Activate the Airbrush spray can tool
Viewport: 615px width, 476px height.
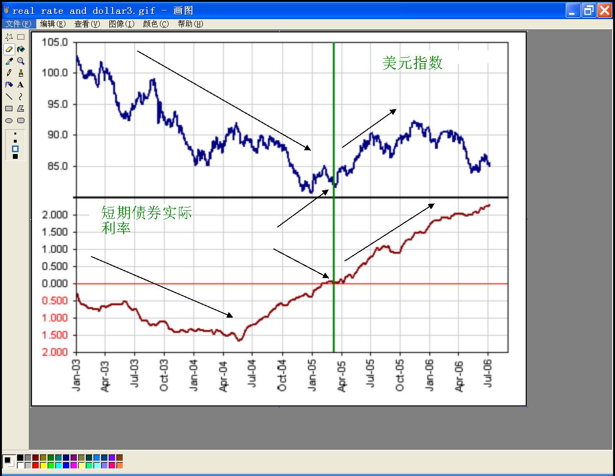click(x=9, y=84)
